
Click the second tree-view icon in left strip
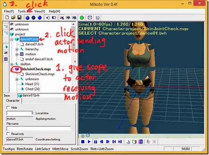[6, 33]
